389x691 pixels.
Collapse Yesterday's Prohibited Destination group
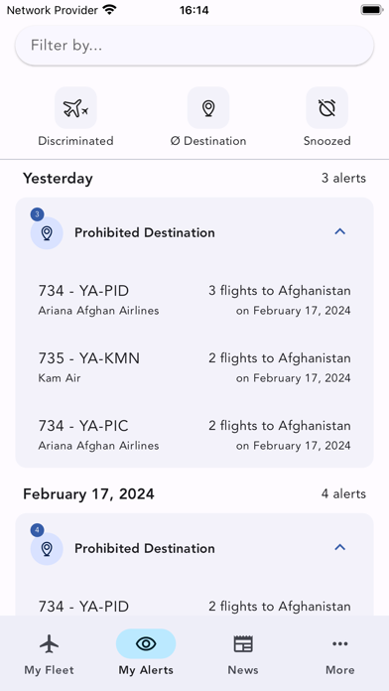[x=339, y=231]
